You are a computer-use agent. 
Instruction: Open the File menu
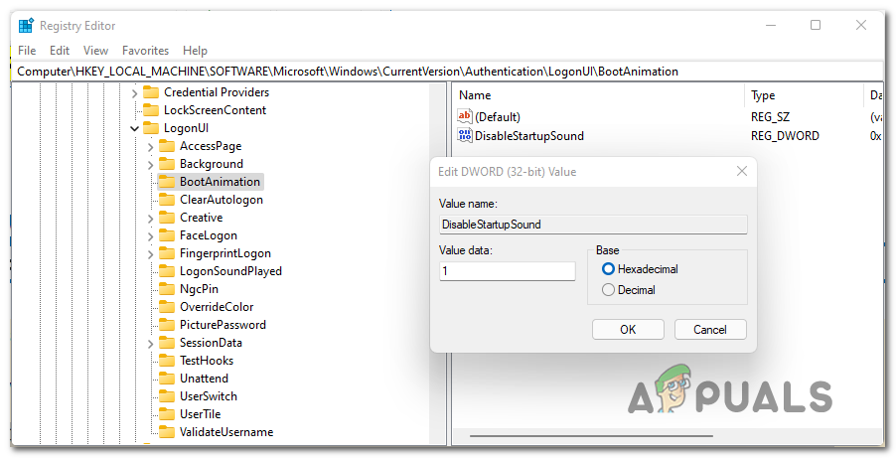[x=27, y=51]
